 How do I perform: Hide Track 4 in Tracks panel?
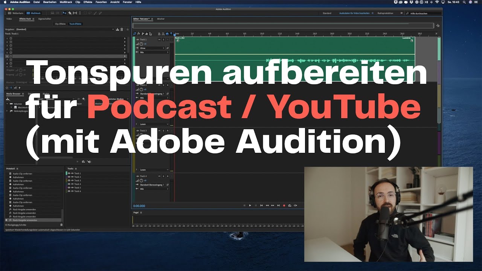click(69, 184)
